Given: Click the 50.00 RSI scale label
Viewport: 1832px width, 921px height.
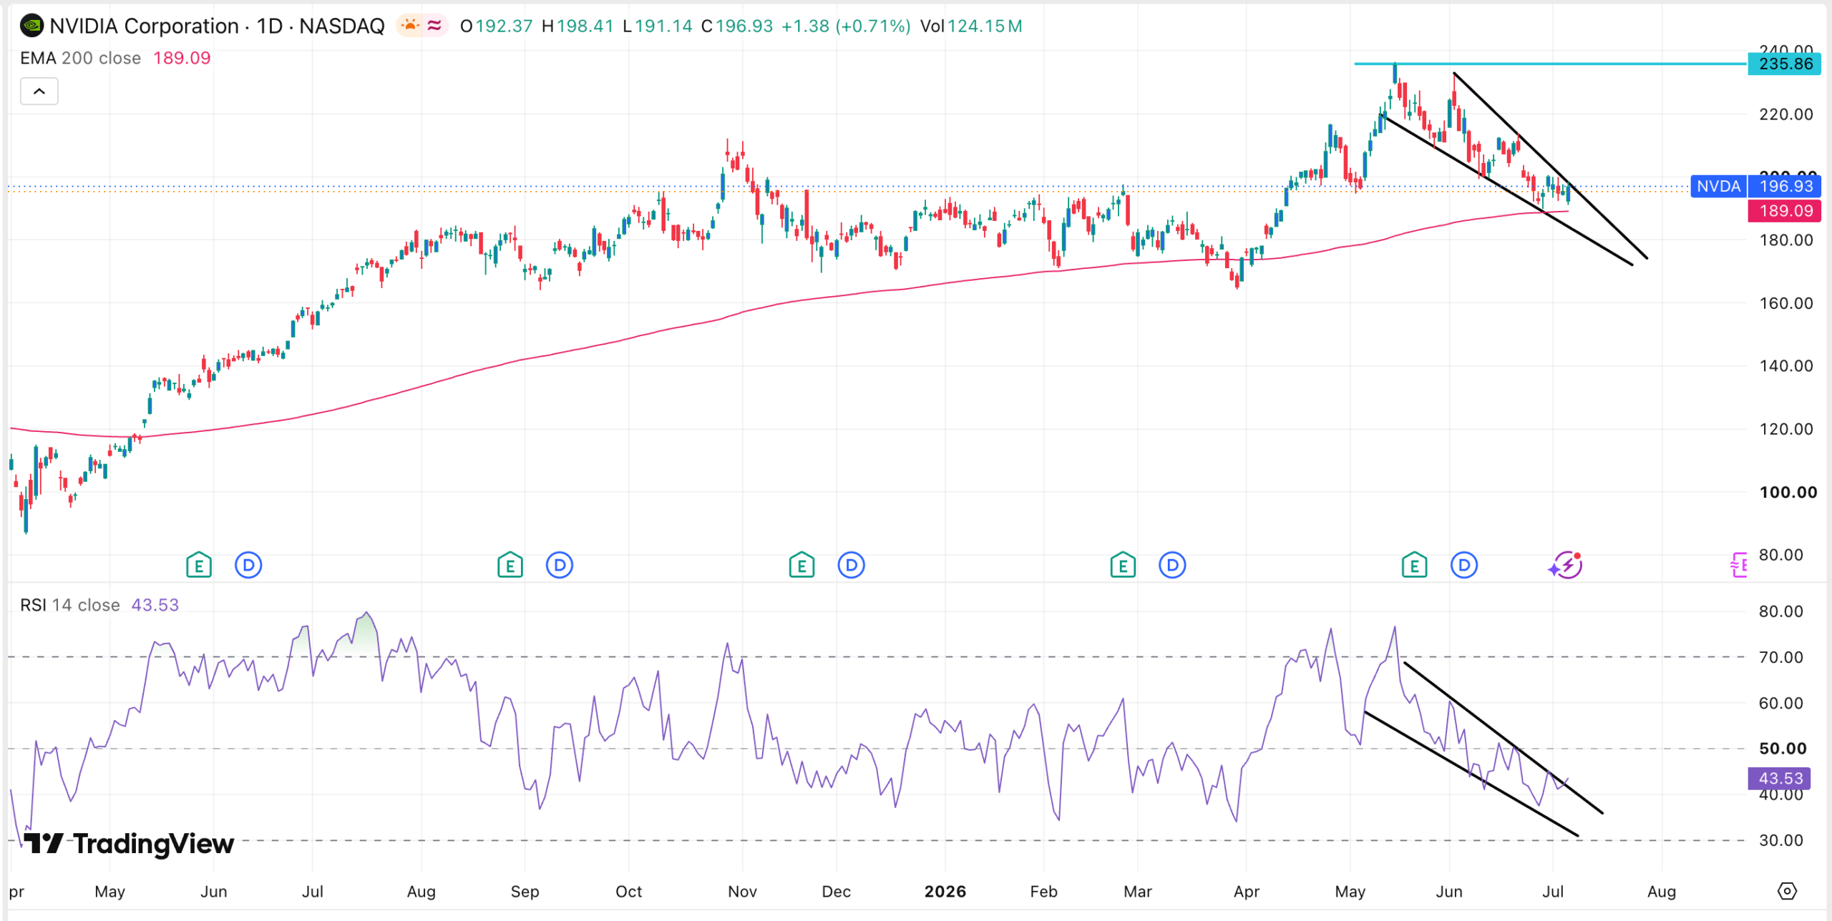Looking at the screenshot, I should pos(1782,749).
